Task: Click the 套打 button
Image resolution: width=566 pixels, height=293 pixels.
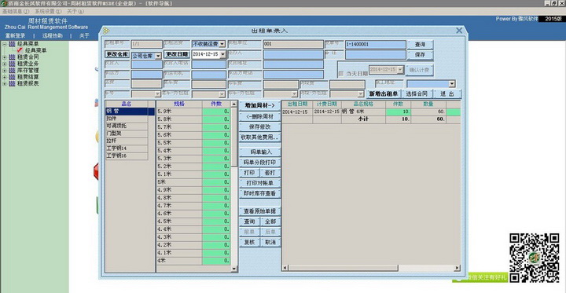Action: [x=270, y=173]
